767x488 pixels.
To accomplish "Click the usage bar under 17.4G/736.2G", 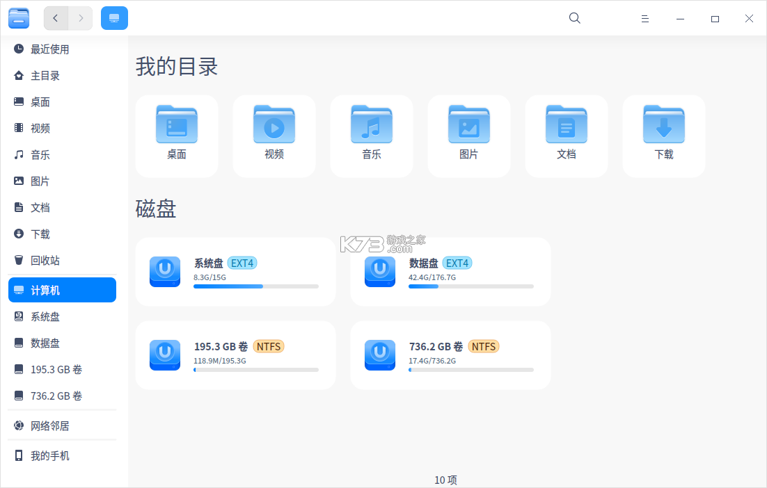I will point(471,370).
